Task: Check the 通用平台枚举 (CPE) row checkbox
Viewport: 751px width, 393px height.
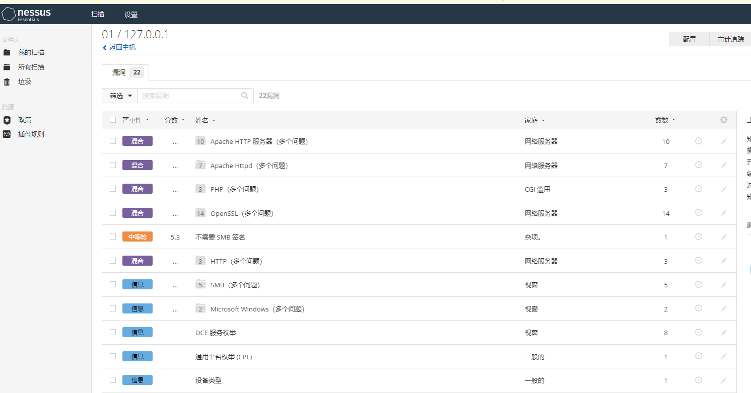Action: (x=113, y=356)
